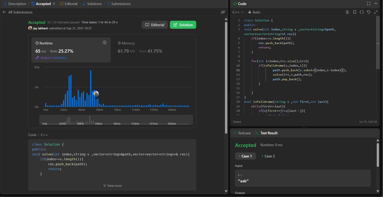
Task: Reset code with the undo arrow icon
Action: (369, 12)
